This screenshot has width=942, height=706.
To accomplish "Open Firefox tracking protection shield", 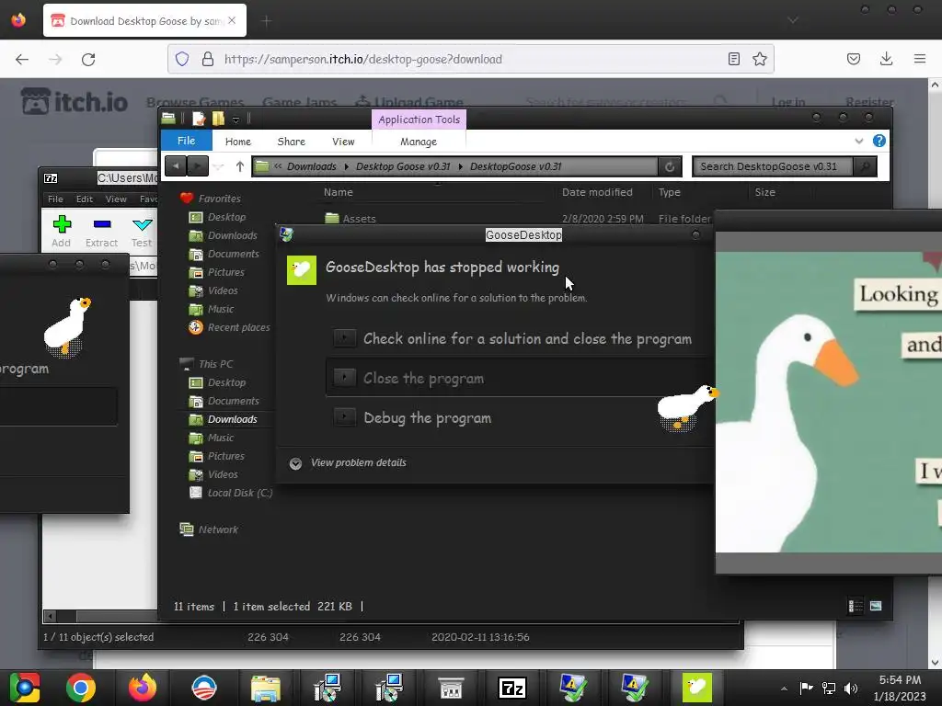I will [x=182, y=59].
